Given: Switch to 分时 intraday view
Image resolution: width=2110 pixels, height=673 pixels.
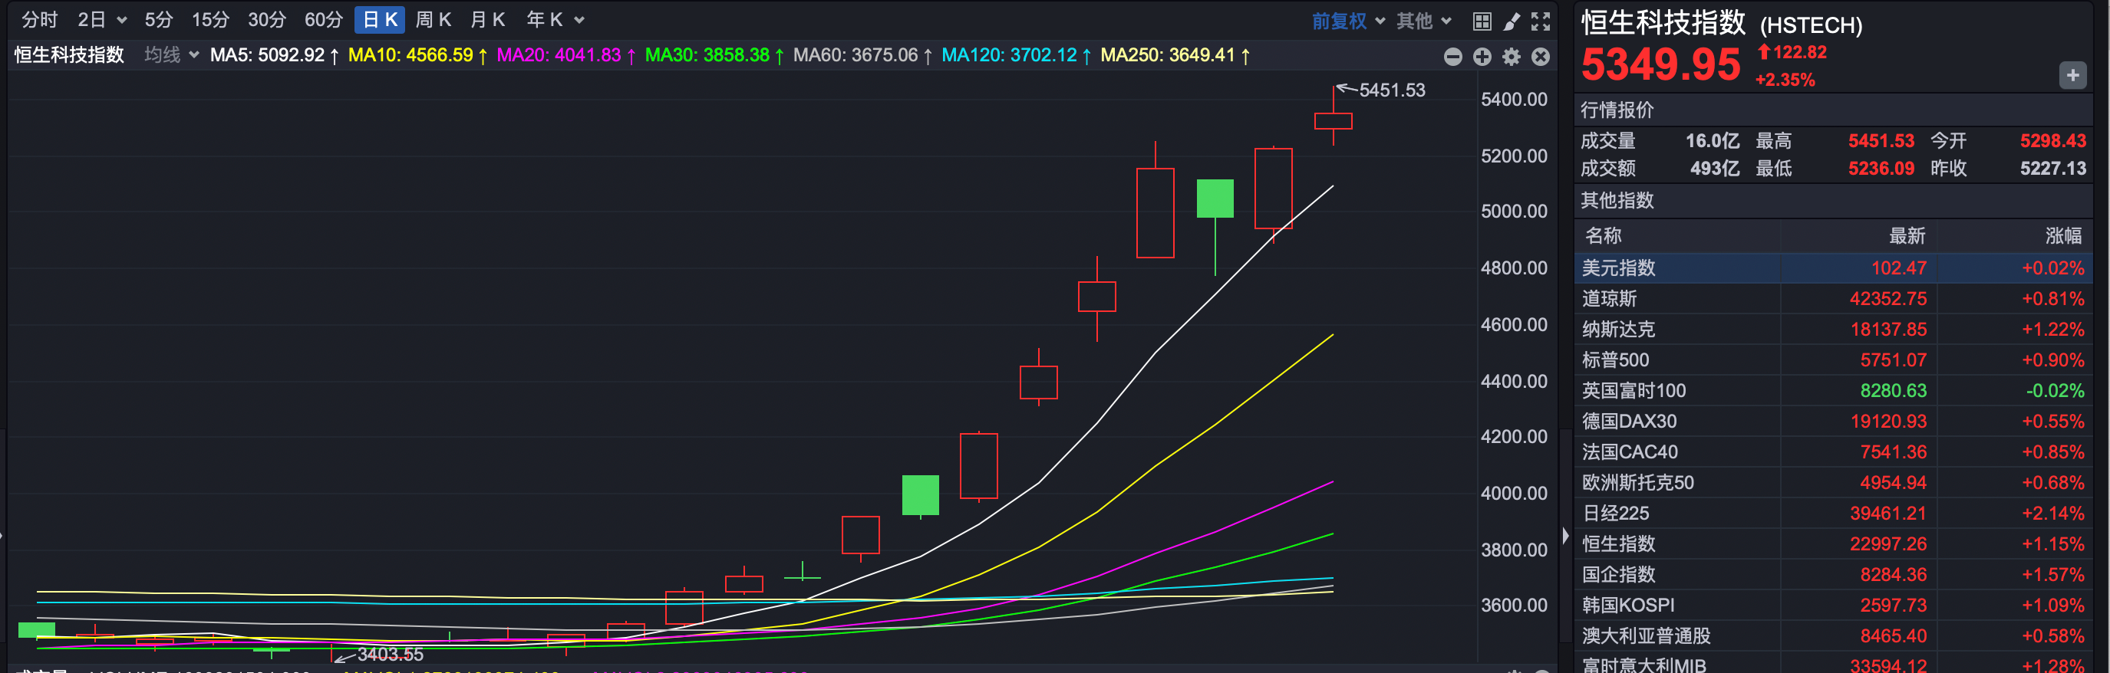Looking at the screenshot, I should [x=39, y=21].
